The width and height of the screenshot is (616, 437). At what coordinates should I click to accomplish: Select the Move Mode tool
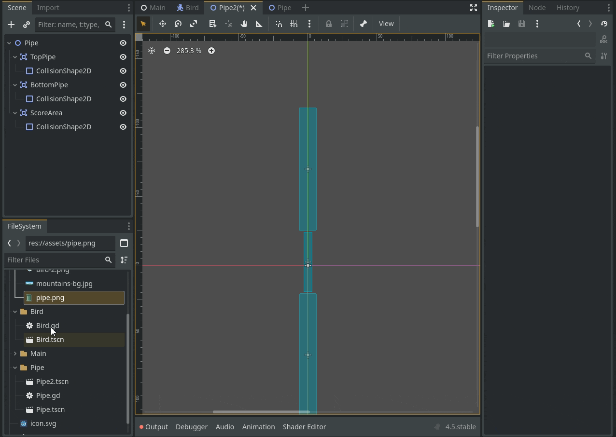point(163,24)
